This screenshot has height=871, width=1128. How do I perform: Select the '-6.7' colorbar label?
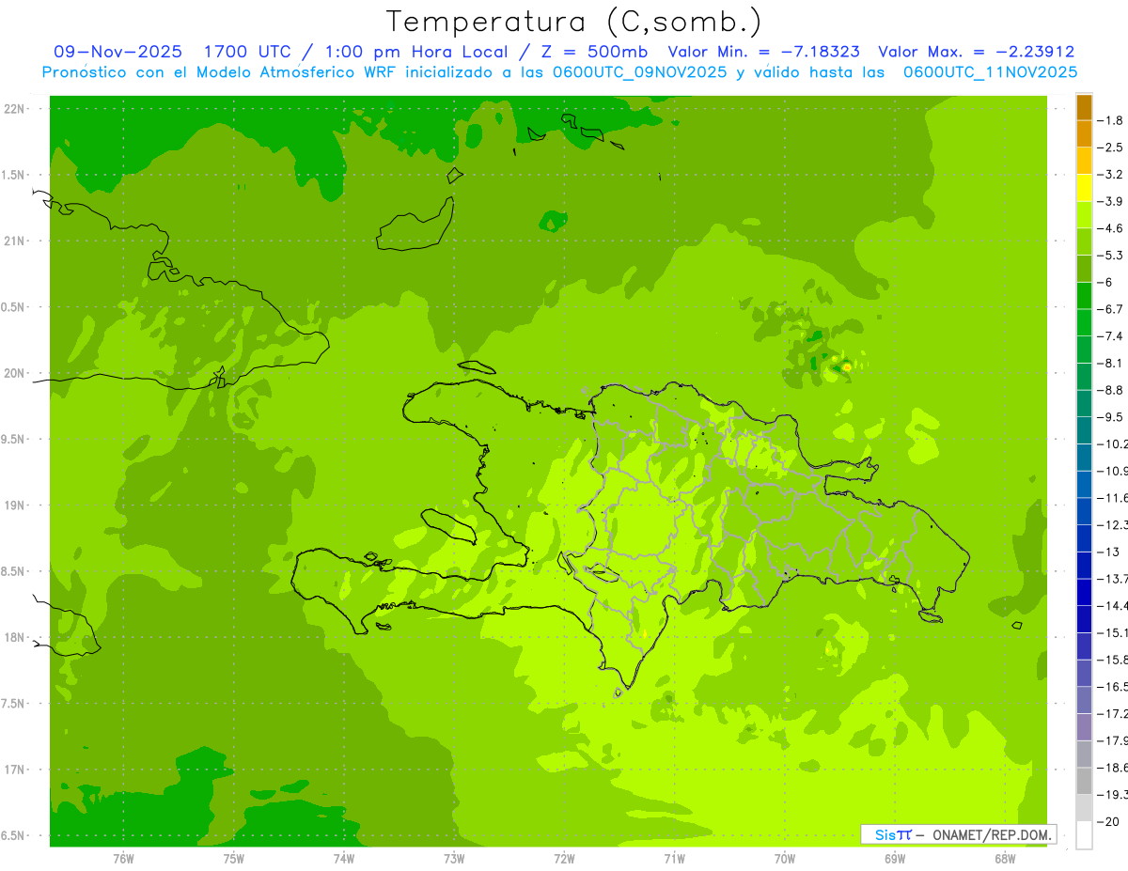1110,309
